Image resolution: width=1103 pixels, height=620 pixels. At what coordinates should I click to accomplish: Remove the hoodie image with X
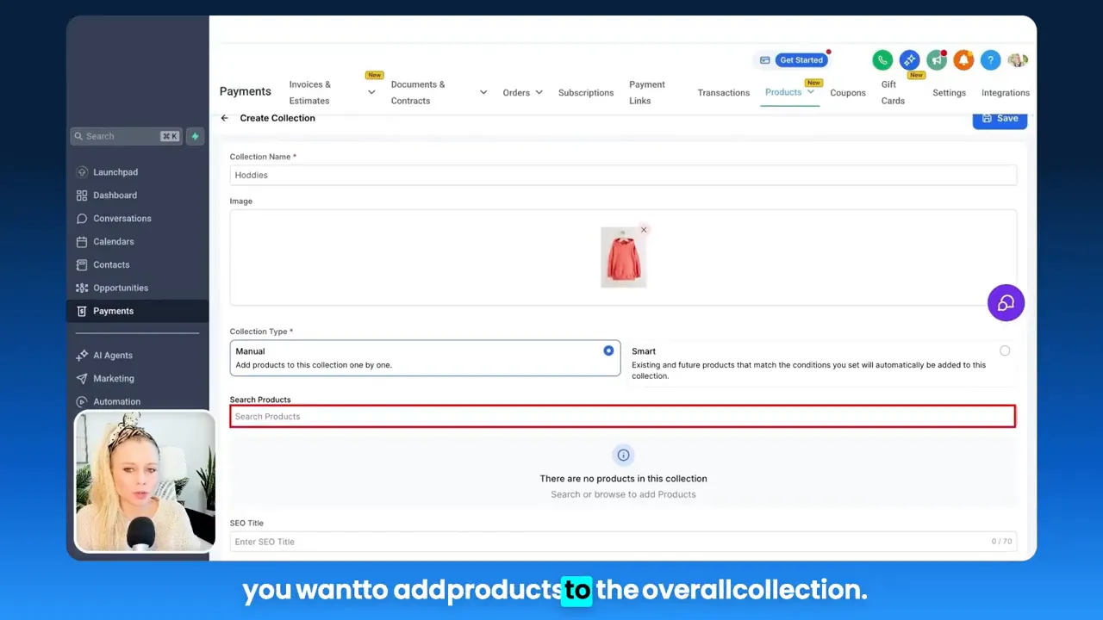click(x=644, y=230)
